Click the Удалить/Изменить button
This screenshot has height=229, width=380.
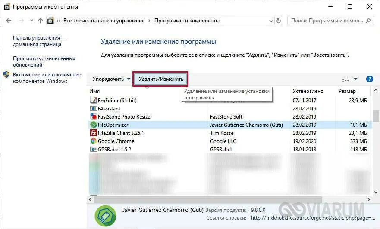pyautogui.click(x=161, y=79)
